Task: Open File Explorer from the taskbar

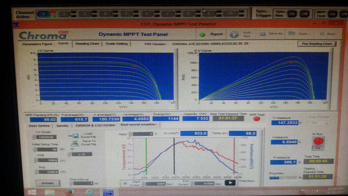Action: (x=50, y=192)
